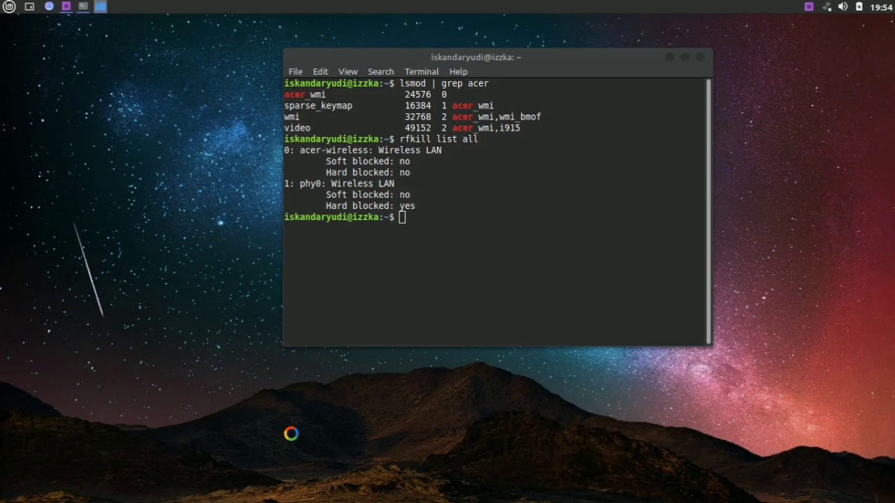Click the '49152' size value
Viewport: 895px width, 503px height.
click(418, 128)
